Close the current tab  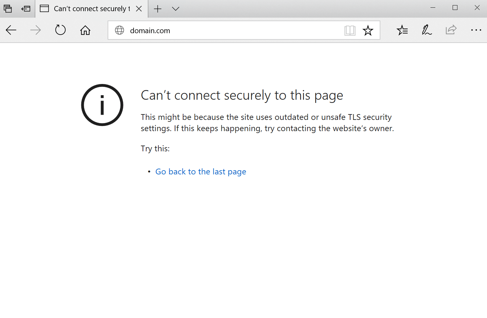coord(138,9)
